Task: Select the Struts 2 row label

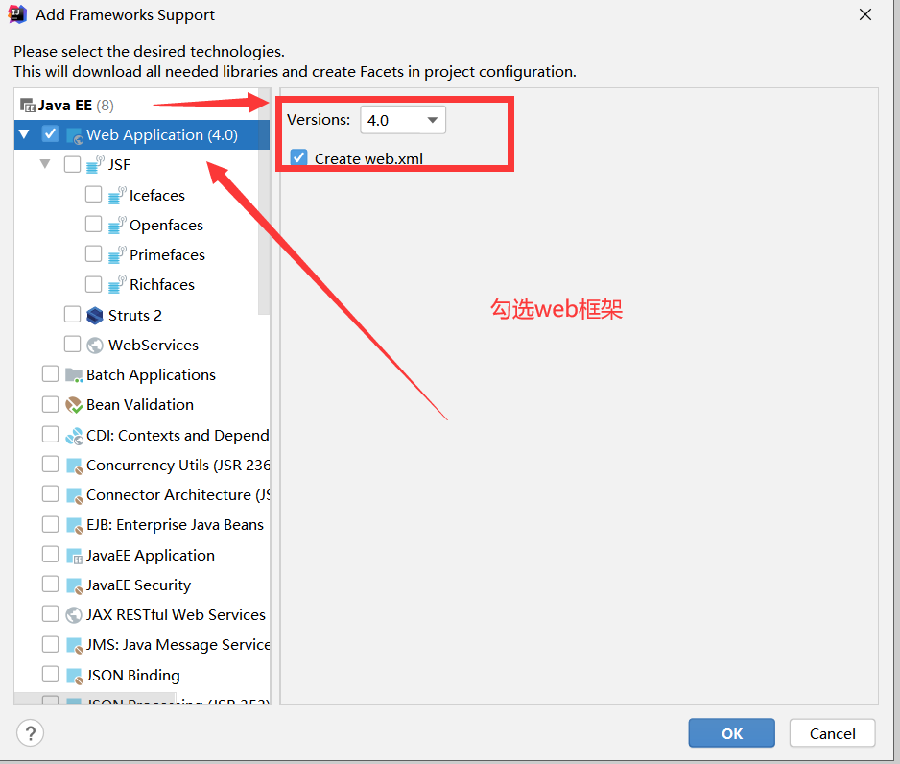Action: click(135, 315)
